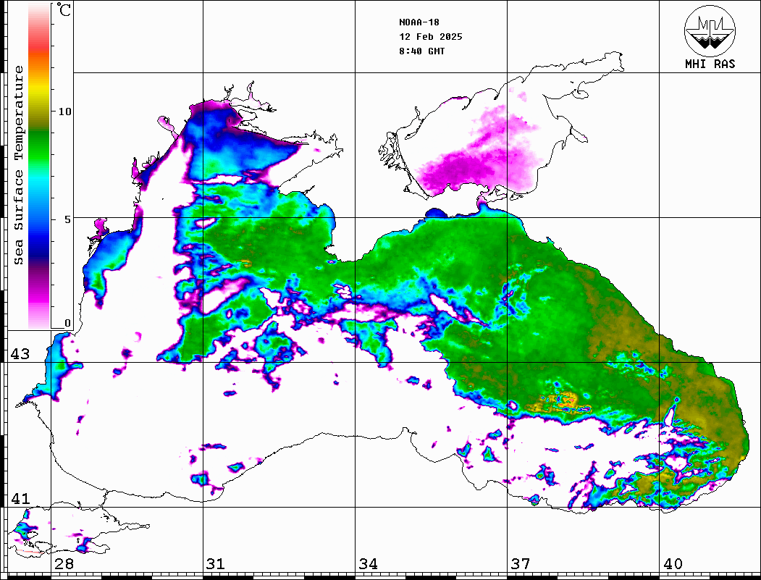The image size is (761, 580).
Task: Click longitude label 40
Action: (673, 563)
